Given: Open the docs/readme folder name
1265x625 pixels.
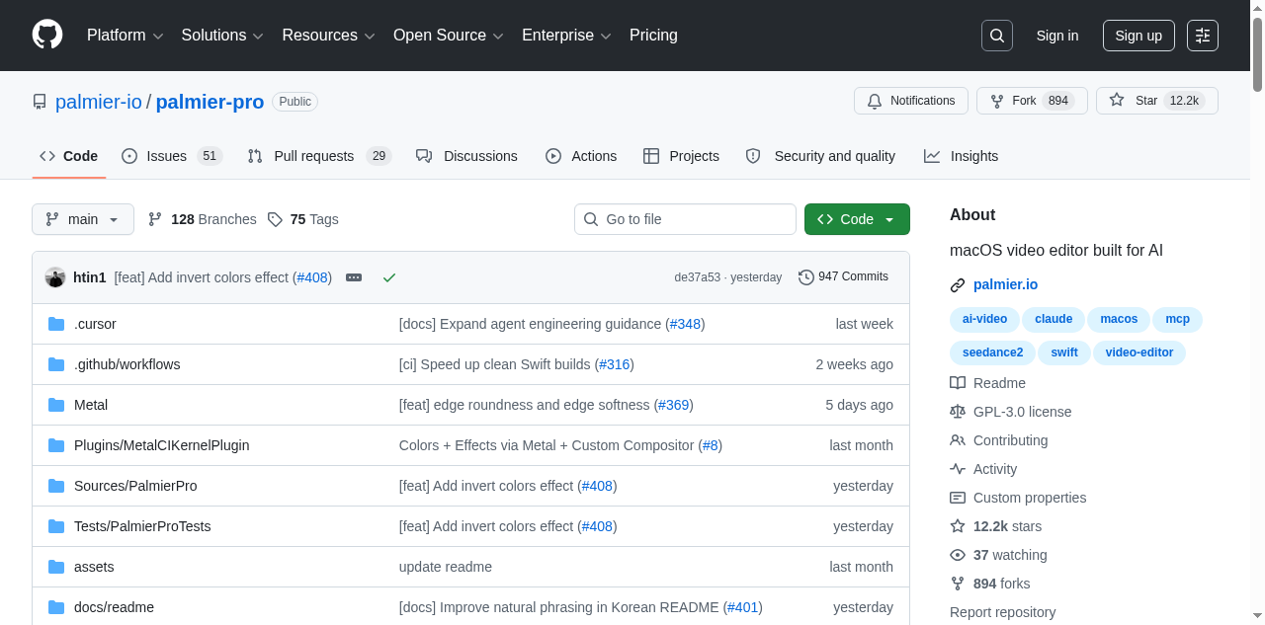Looking at the screenshot, I should (x=114, y=607).
